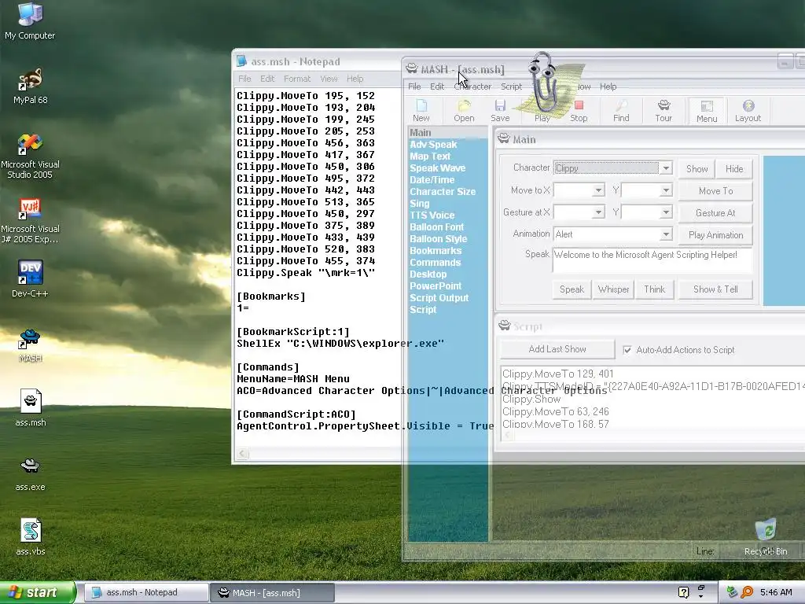Click the Speak button

pyautogui.click(x=572, y=289)
